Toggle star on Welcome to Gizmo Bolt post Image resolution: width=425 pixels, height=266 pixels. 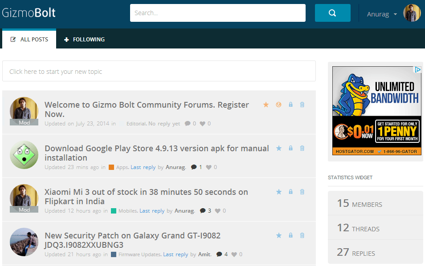coord(266,105)
